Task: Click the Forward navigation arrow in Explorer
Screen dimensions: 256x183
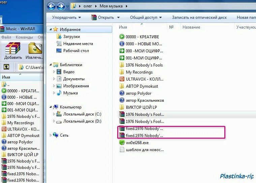Action: pos(61,6)
